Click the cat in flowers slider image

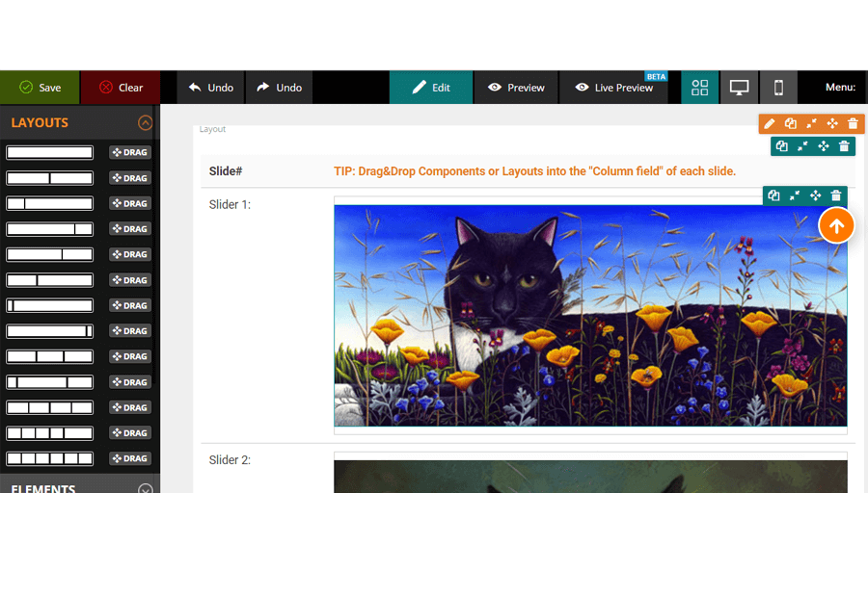click(x=590, y=316)
